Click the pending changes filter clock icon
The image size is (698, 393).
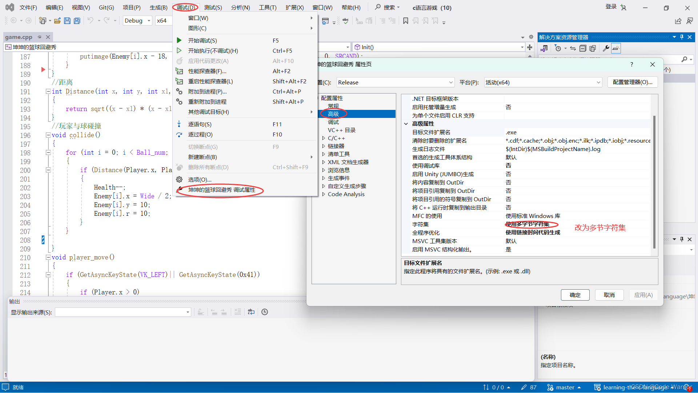point(558,48)
